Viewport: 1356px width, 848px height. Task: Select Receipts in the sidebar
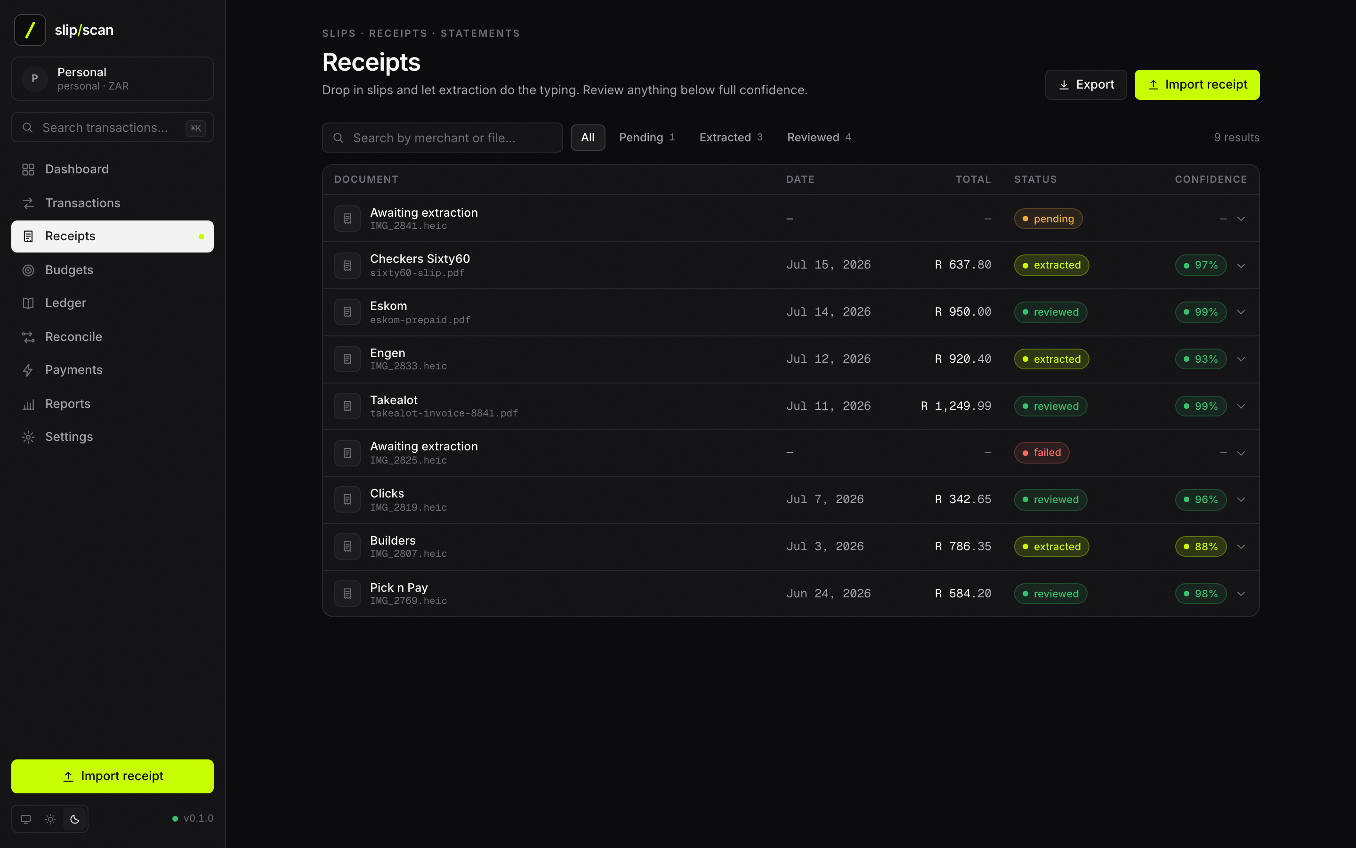click(112, 236)
